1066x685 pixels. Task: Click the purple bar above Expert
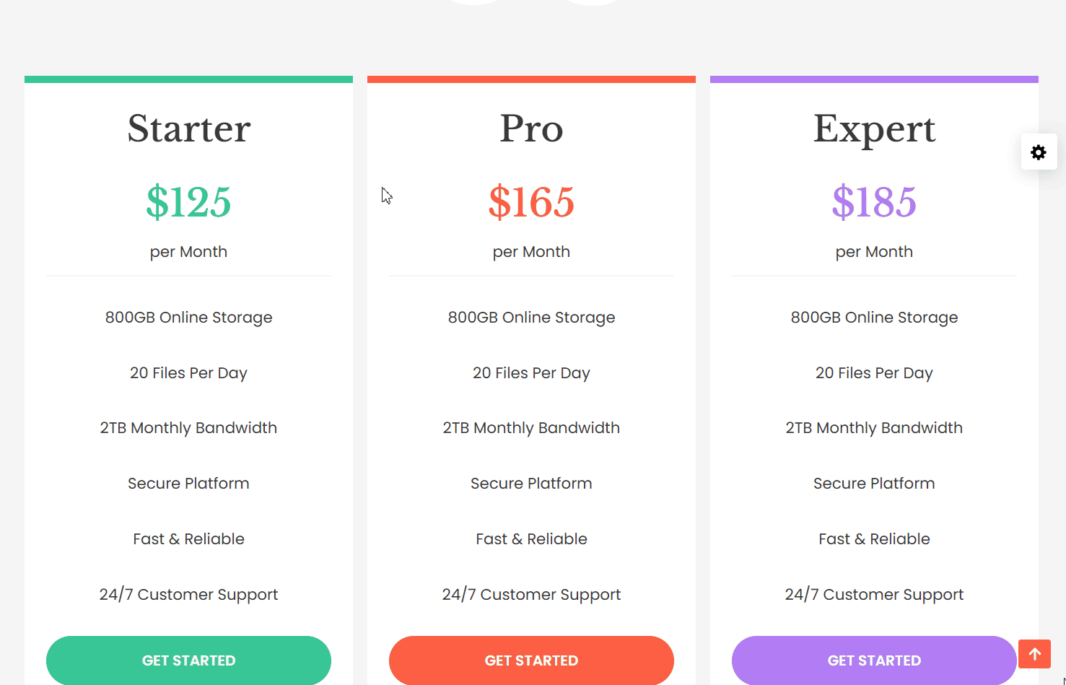point(874,79)
